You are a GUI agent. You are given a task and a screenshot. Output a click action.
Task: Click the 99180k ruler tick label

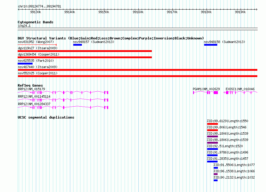click(x=206, y=12)
